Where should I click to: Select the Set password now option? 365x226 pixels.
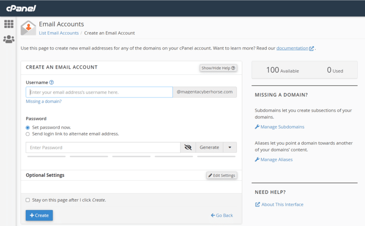point(28,127)
